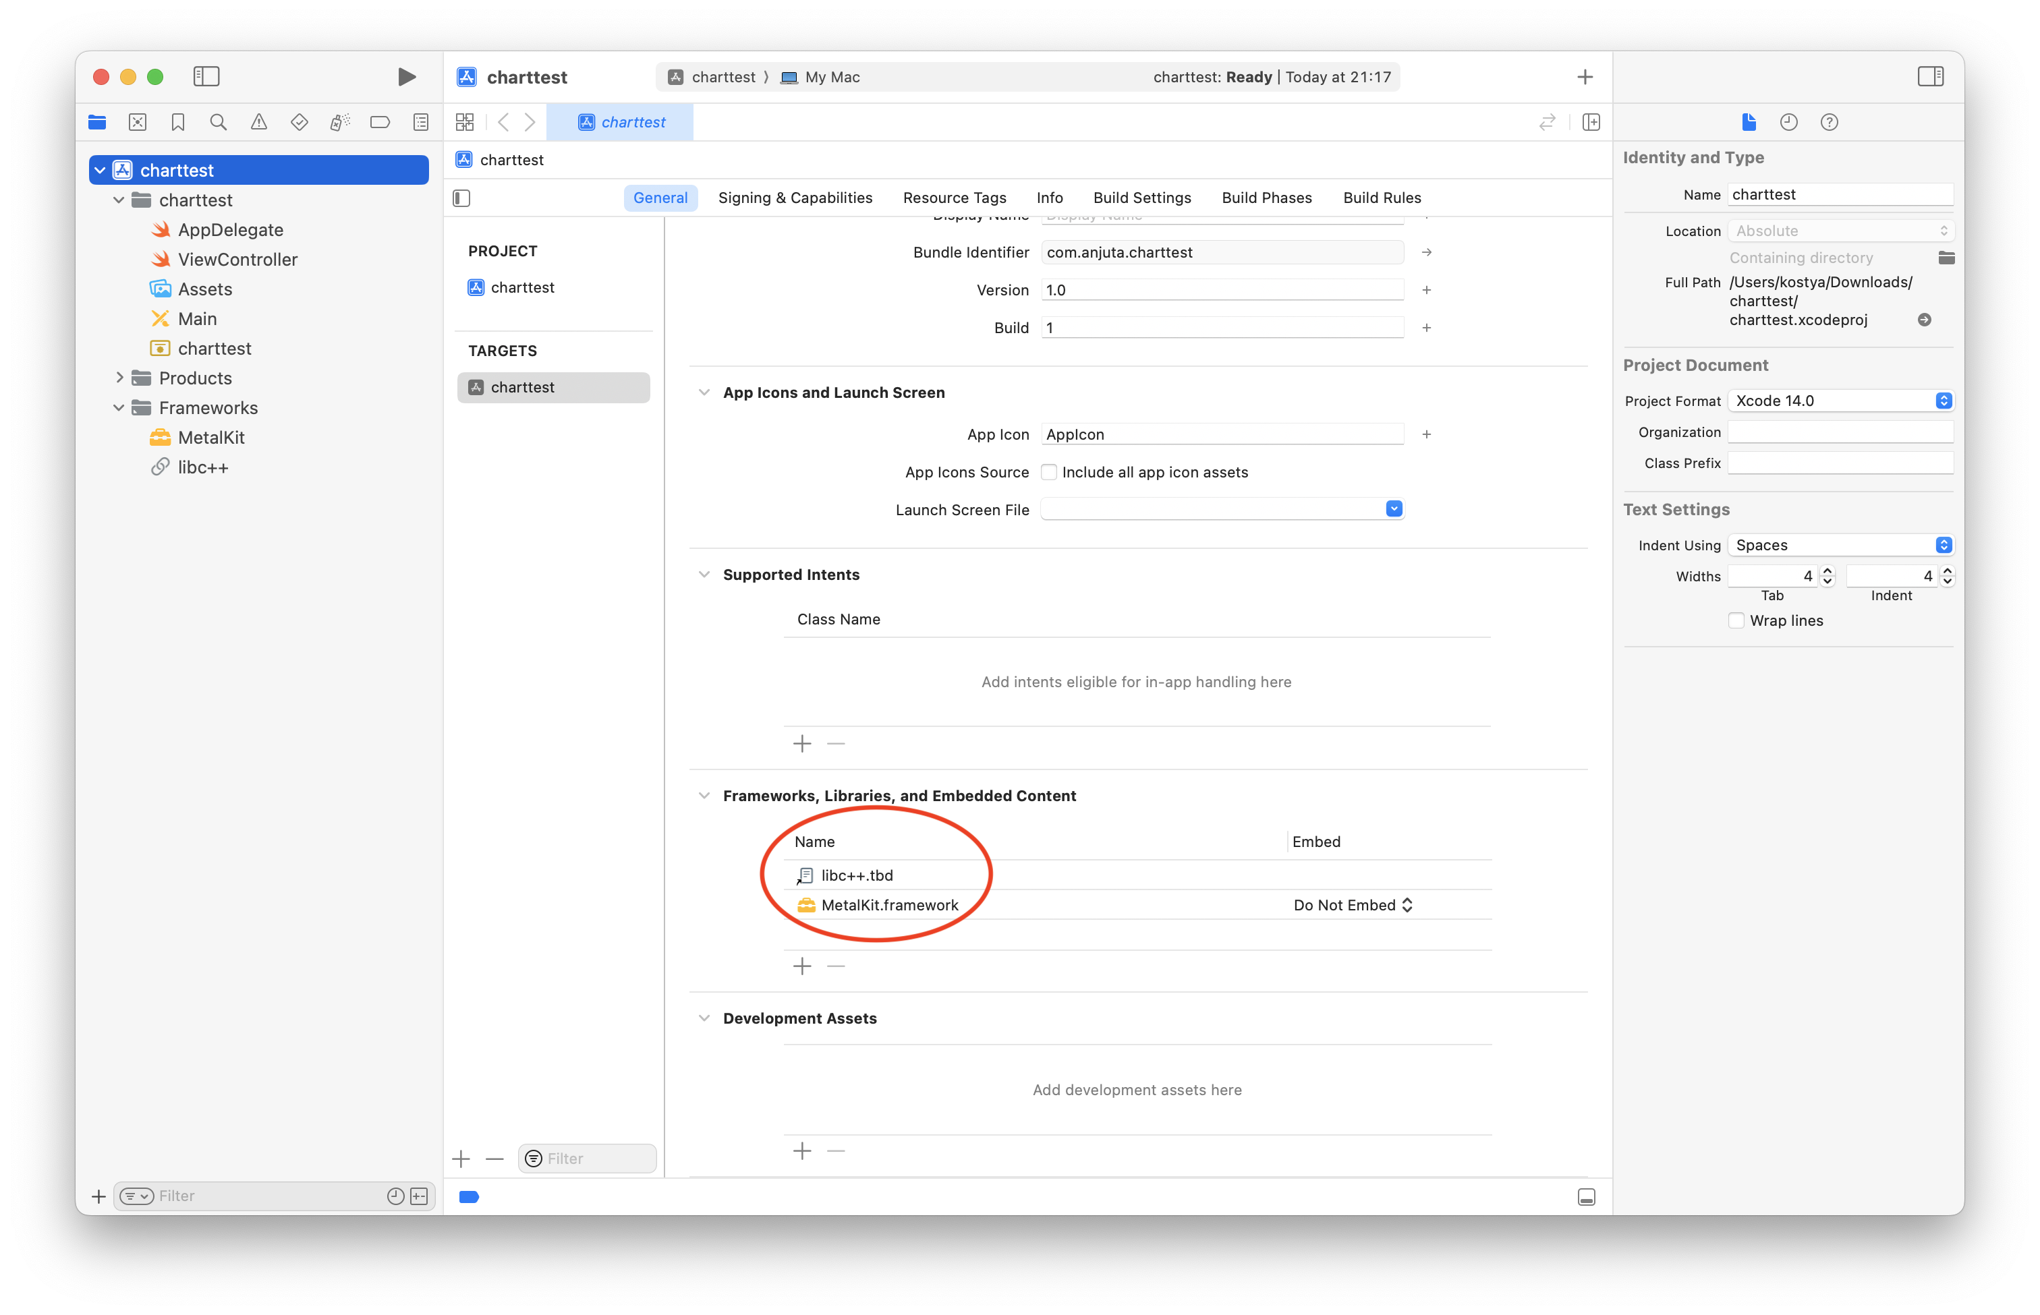Image resolution: width=2040 pixels, height=1315 pixels.
Task: Add an editor pane on right
Action: (1591, 122)
